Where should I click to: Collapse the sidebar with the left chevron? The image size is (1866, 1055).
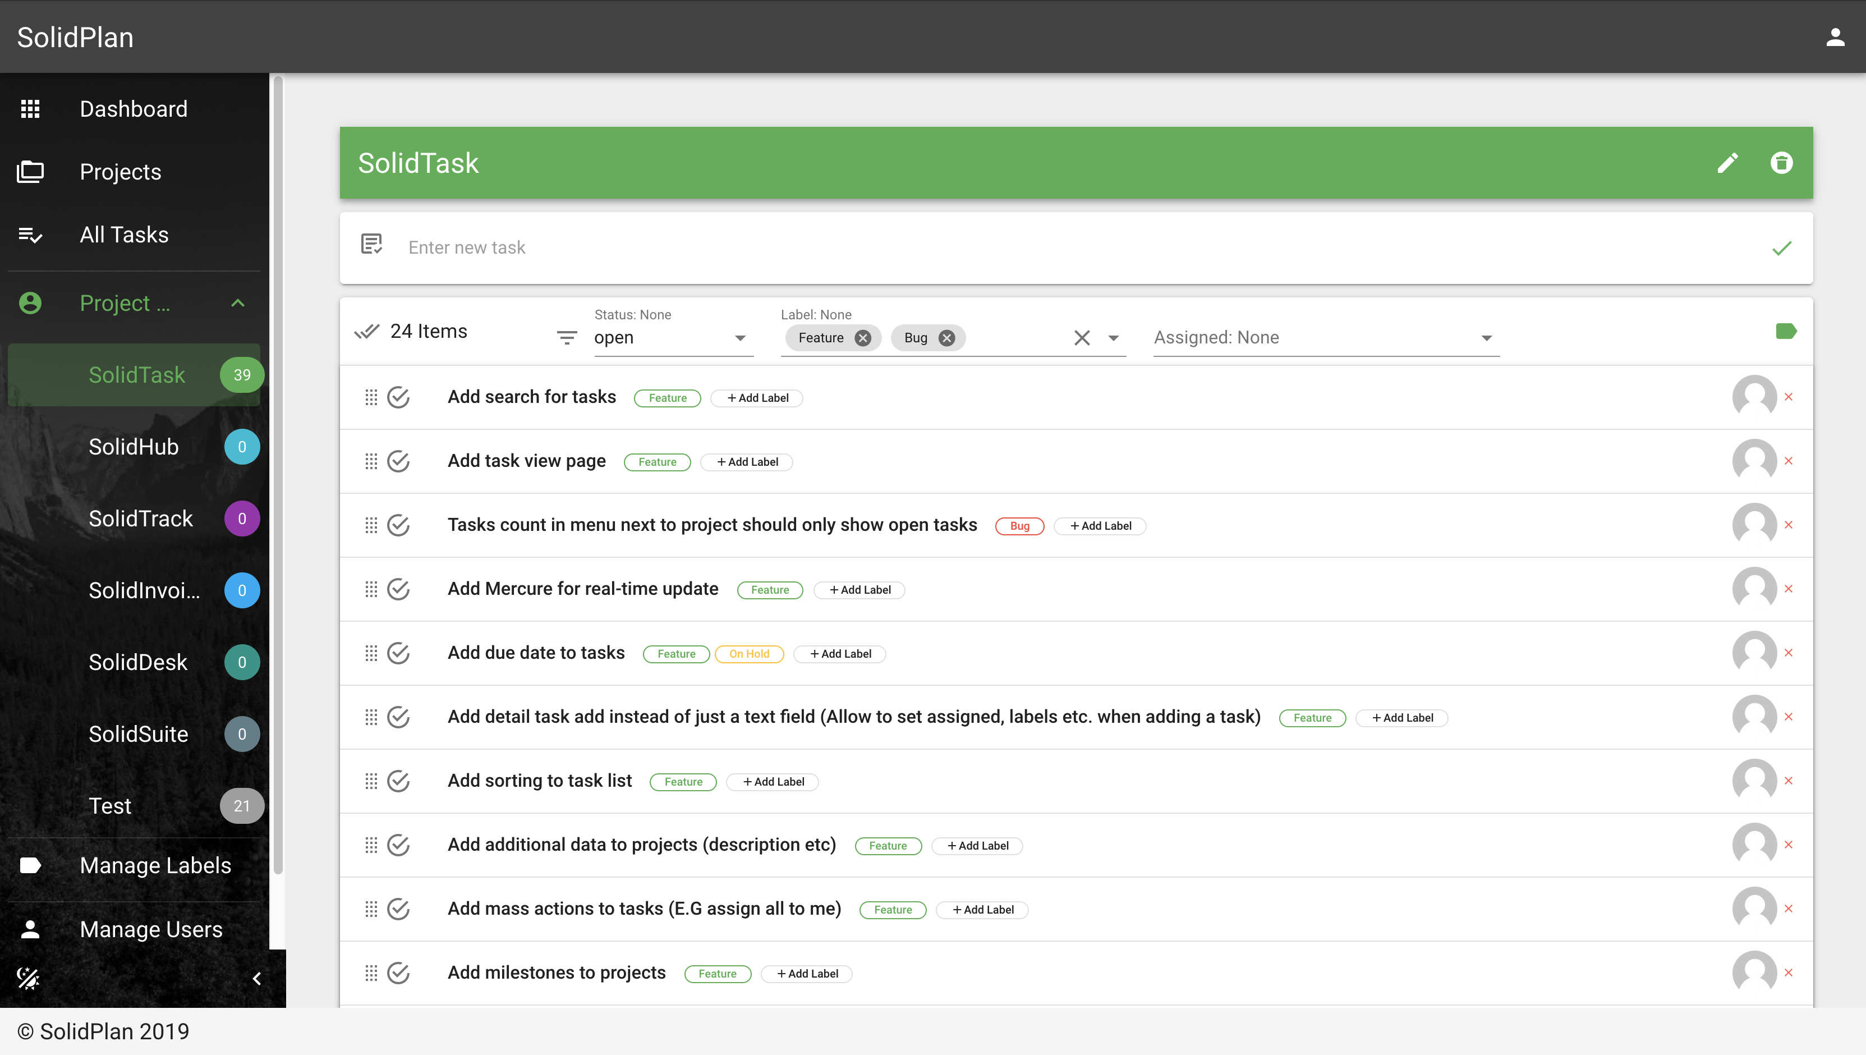pos(256,979)
